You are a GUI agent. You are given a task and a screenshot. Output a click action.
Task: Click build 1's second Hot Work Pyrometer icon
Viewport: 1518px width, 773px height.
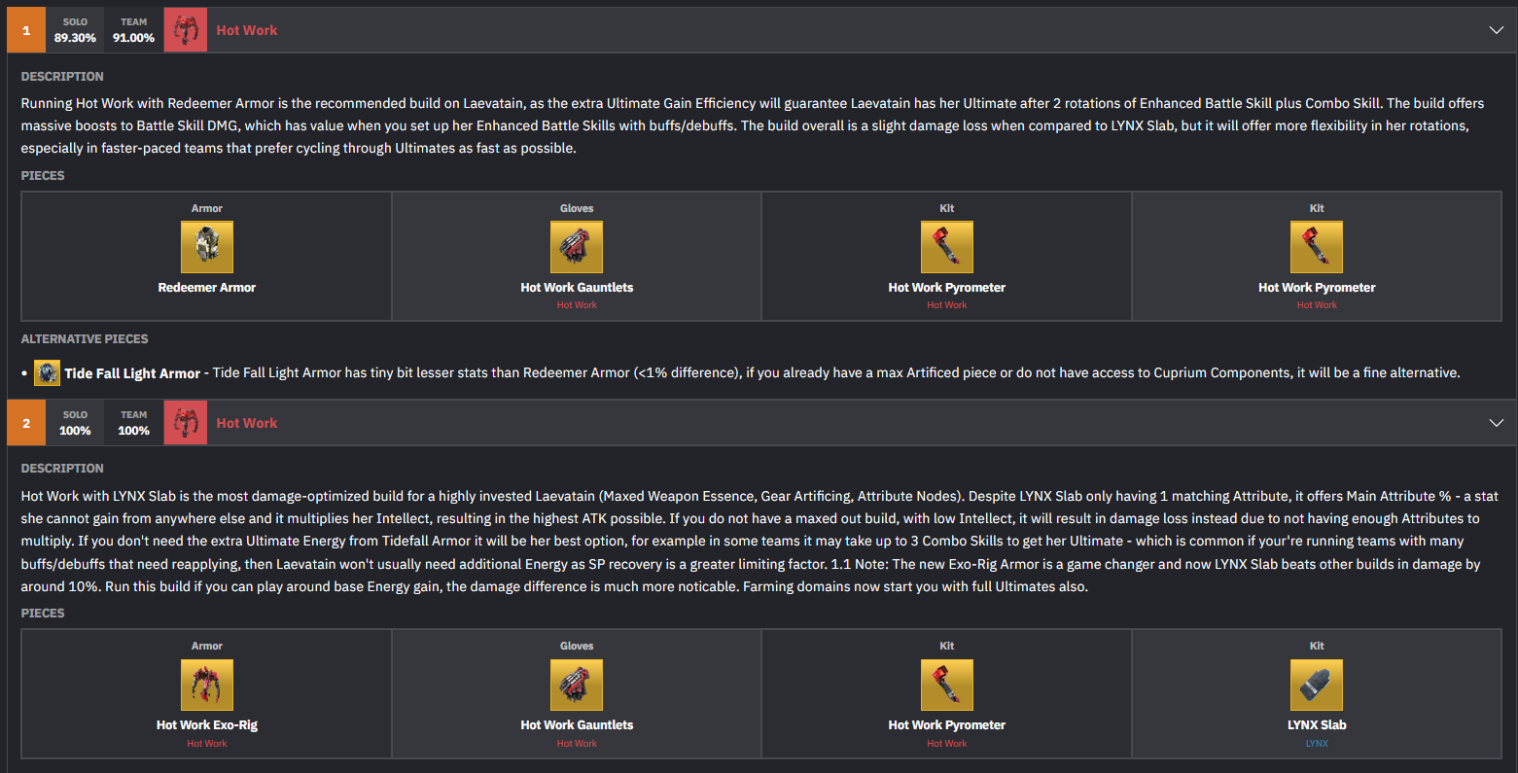1317,247
